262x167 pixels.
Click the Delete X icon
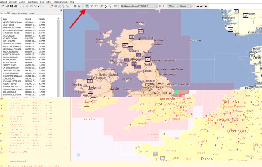pos(35,7)
